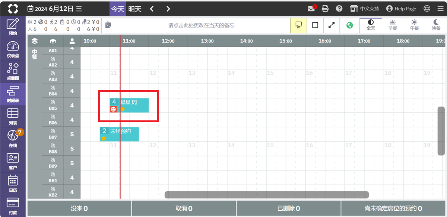Select the 今天 today tab
The width and height of the screenshot is (447, 217).
(x=118, y=9)
